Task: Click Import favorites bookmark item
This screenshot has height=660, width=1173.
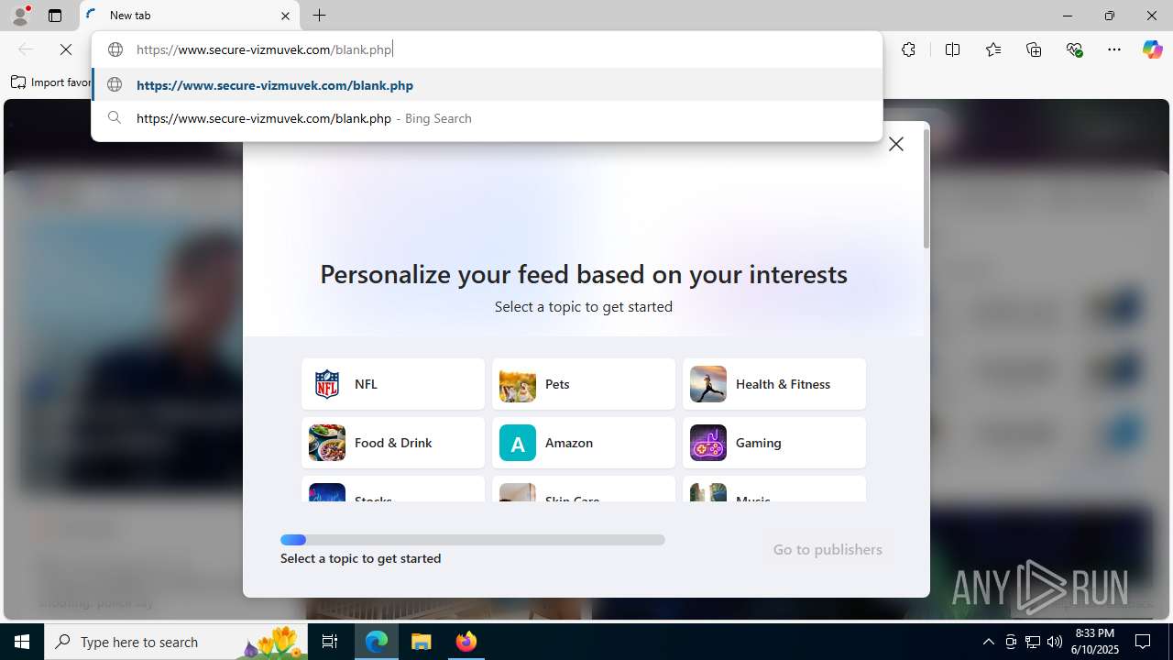Action: pos(51,82)
